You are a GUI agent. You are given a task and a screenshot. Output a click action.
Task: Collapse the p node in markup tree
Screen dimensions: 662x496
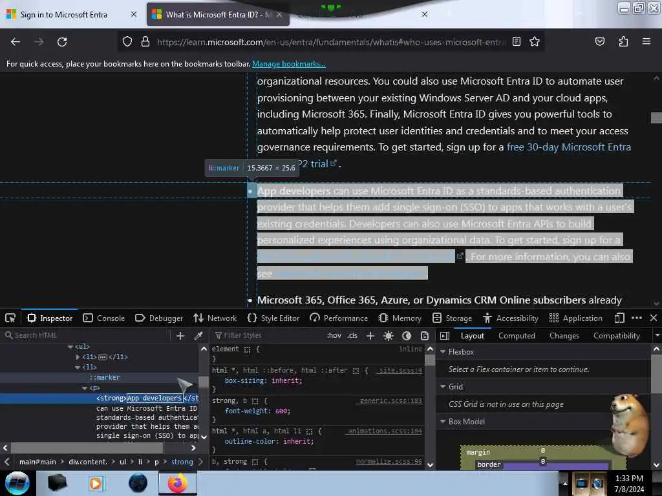point(85,388)
